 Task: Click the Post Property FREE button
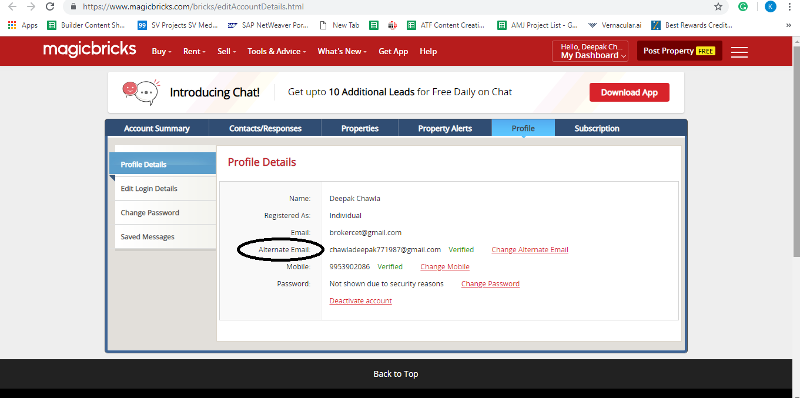click(679, 51)
